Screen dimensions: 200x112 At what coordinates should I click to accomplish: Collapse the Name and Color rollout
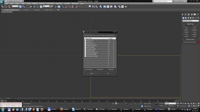pos(190,40)
